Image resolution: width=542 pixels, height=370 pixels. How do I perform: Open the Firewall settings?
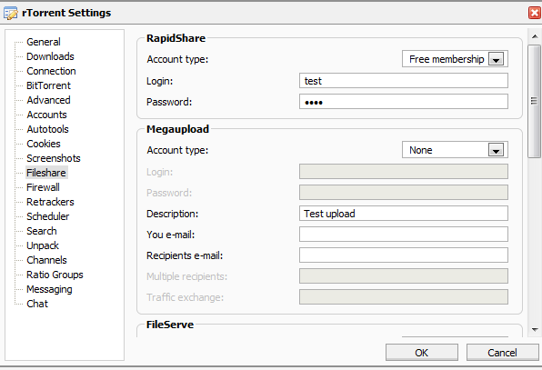44,187
